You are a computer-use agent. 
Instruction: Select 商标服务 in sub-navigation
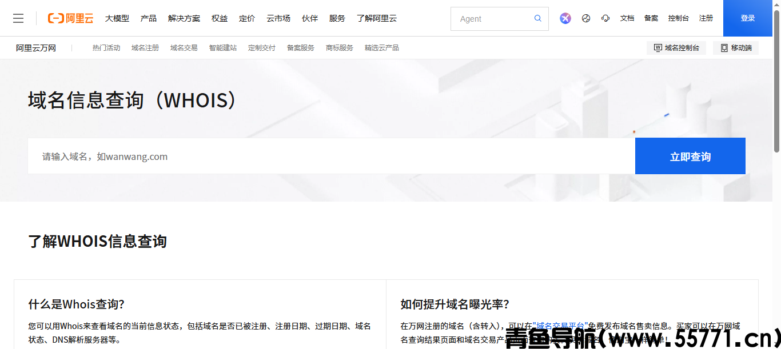(x=340, y=48)
